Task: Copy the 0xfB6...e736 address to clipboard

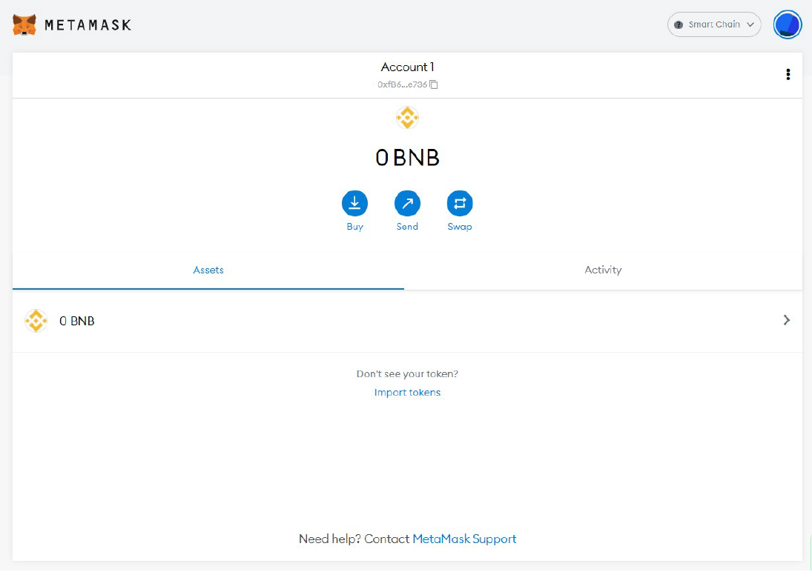Action: [x=434, y=84]
